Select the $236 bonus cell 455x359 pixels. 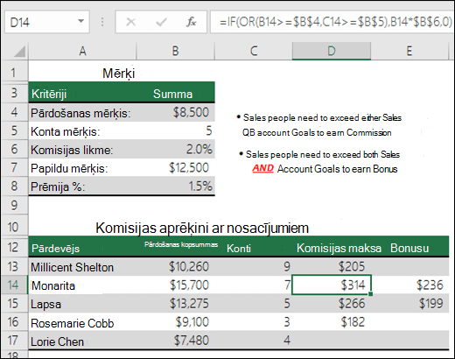coord(409,285)
